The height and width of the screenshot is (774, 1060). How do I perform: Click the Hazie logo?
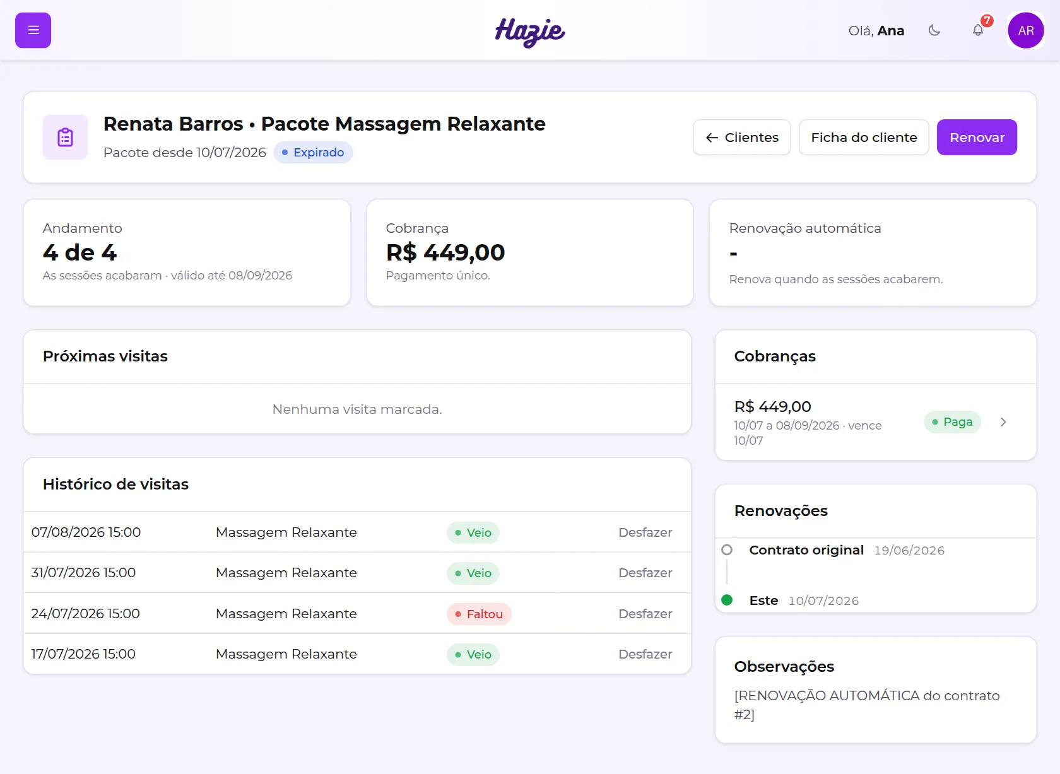click(x=530, y=32)
